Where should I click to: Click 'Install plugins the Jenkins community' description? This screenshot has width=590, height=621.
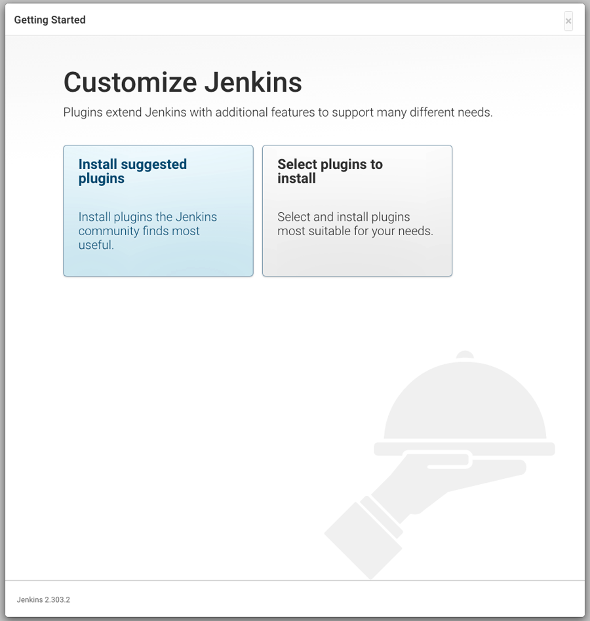coord(147,224)
